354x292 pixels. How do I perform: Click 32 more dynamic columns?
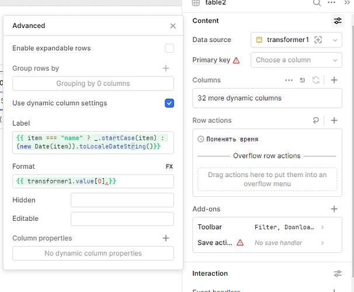coord(267,98)
